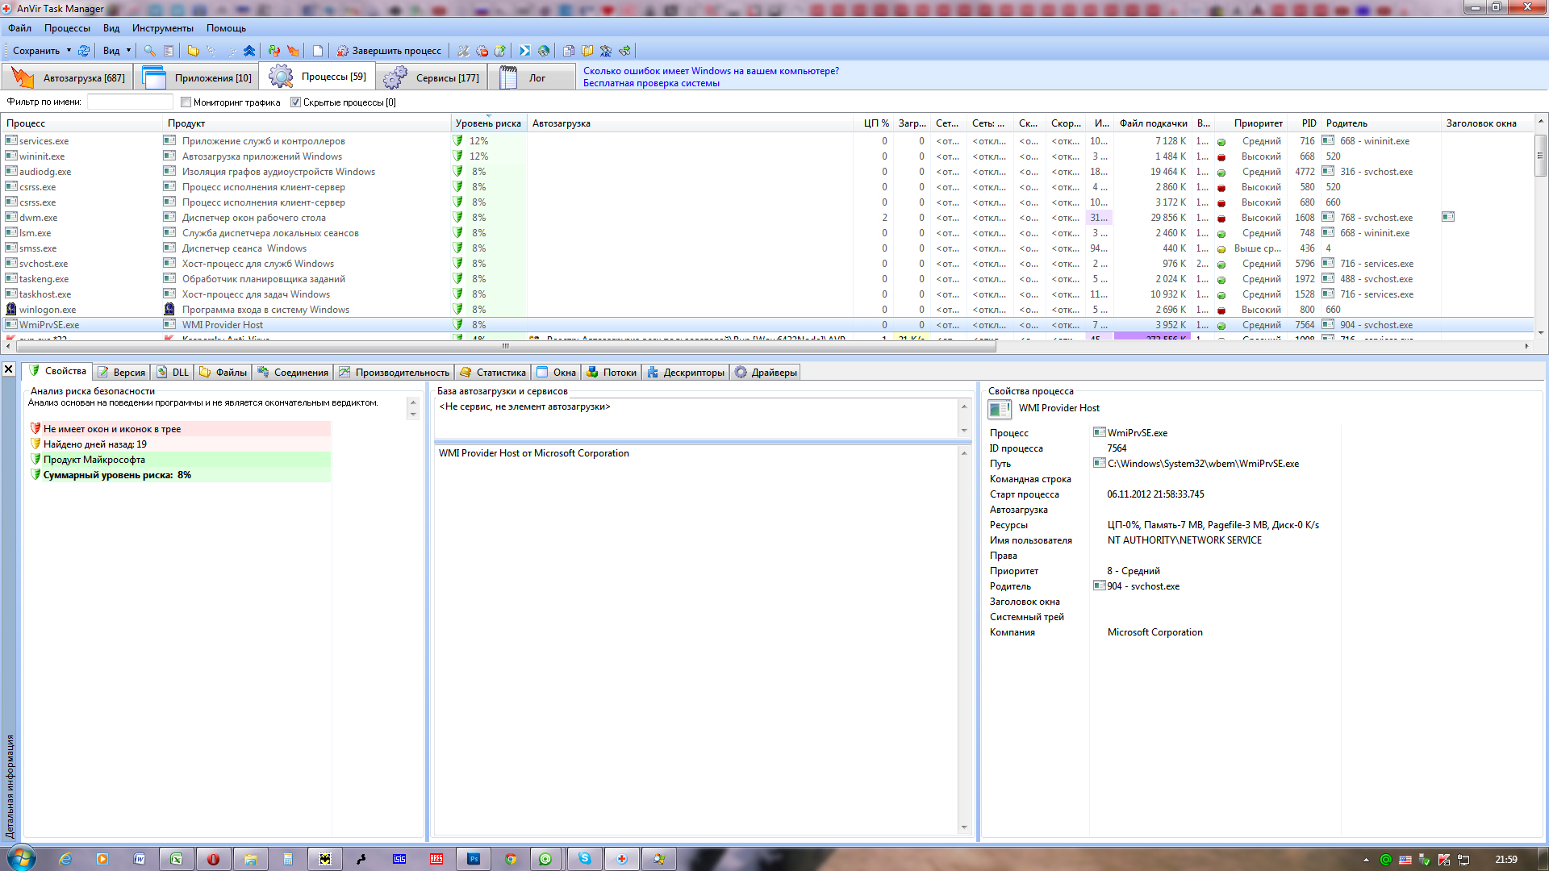The image size is (1549, 871).
Task: Click the properties sheet icon beside the magnifier
Action: pos(169,51)
